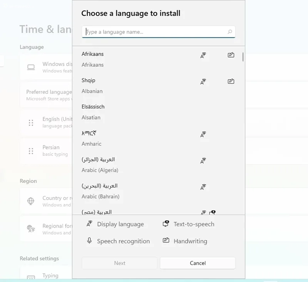The image size is (308, 282).
Task: Click display language icon in Albanian row
Action: point(203,82)
